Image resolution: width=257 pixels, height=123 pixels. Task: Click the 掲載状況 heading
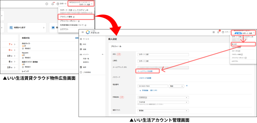click(26, 38)
